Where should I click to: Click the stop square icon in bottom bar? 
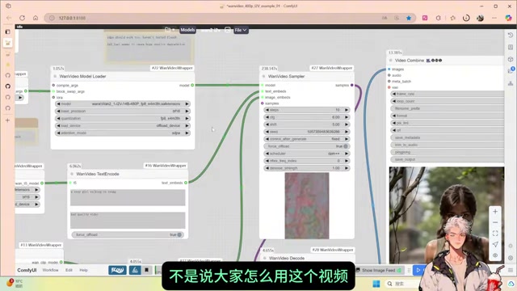point(147,270)
